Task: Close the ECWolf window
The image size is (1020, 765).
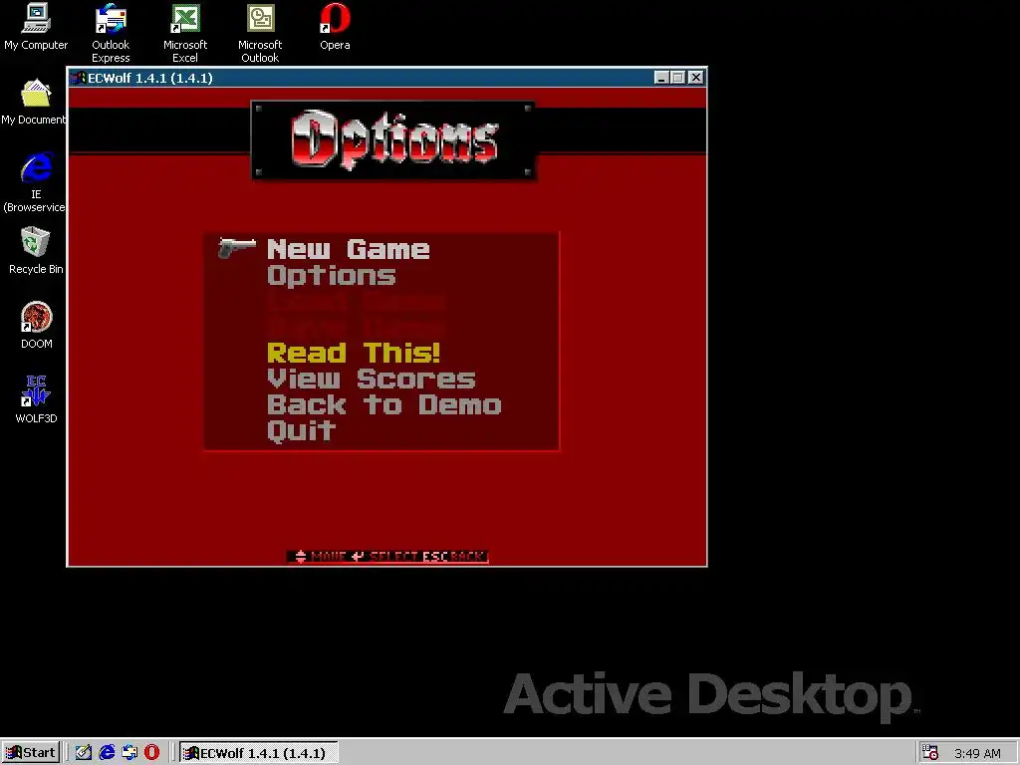Action: tap(696, 78)
